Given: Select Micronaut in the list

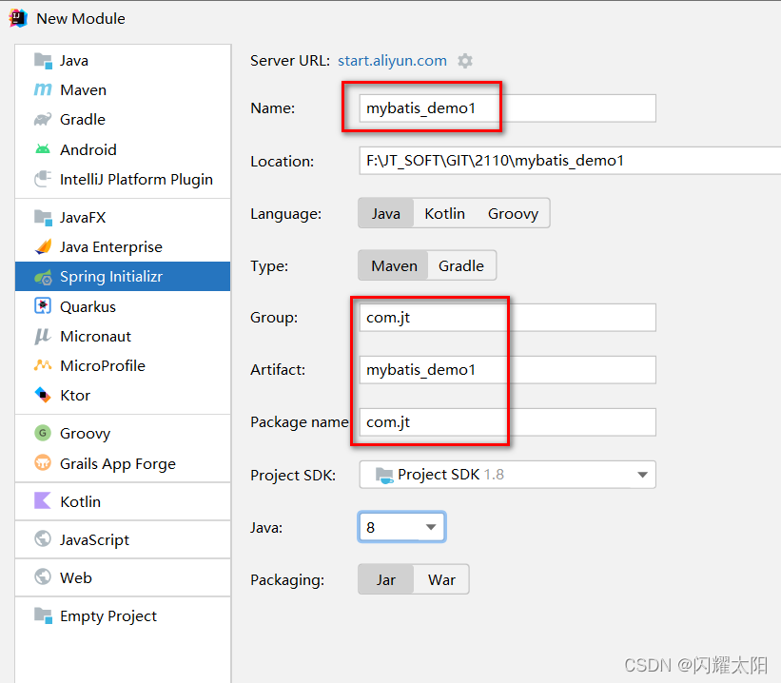Looking at the screenshot, I should [x=123, y=337].
